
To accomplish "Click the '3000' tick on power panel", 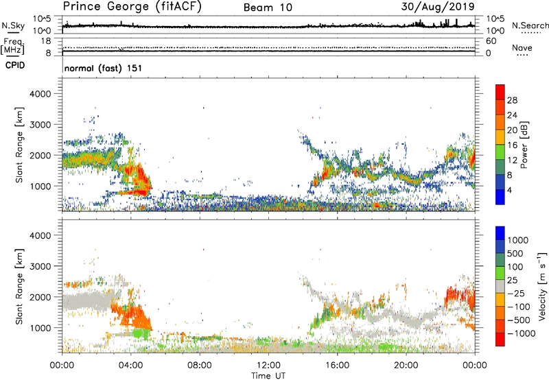I will [x=40, y=125].
